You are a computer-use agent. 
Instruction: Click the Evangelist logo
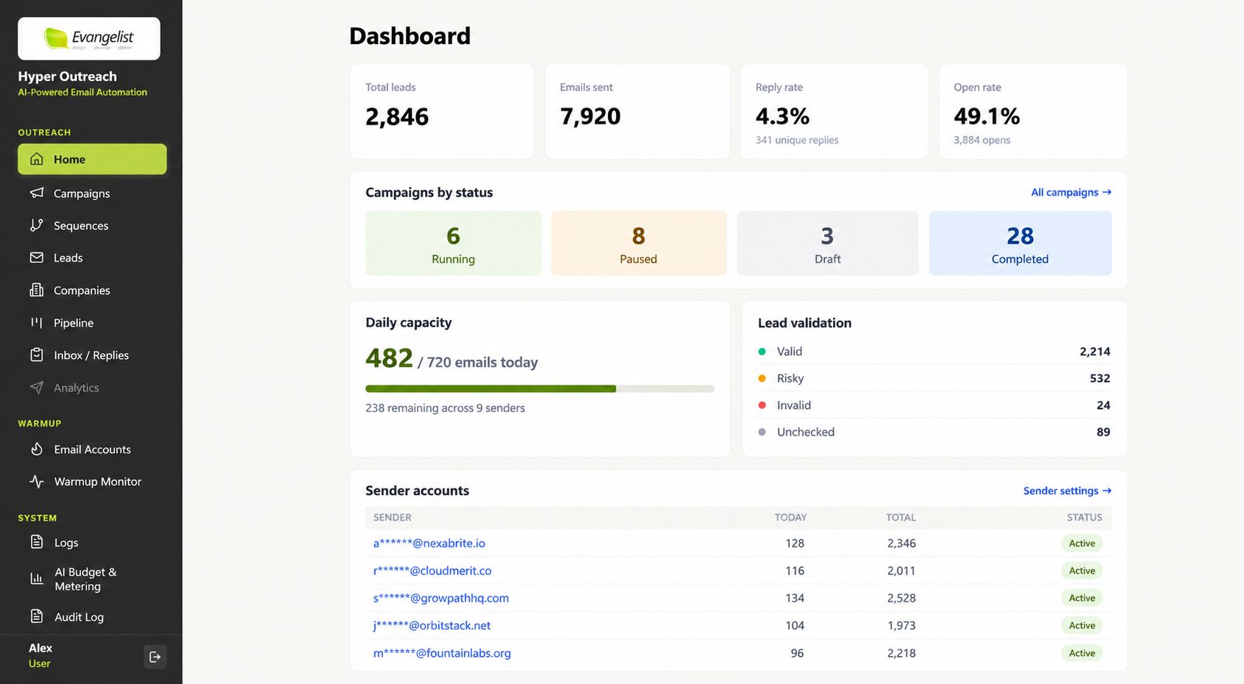pyautogui.click(x=89, y=38)
